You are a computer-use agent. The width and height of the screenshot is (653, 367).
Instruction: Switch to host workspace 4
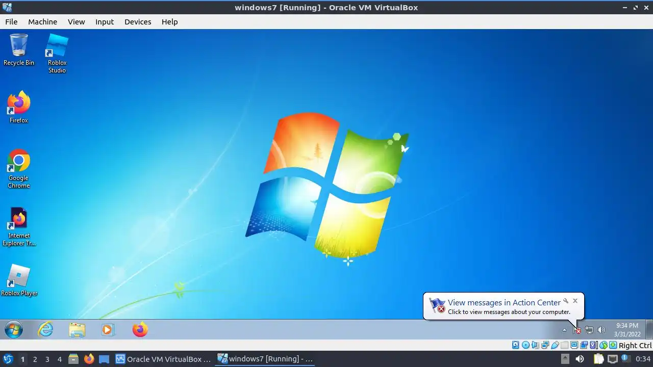point(59,359)
